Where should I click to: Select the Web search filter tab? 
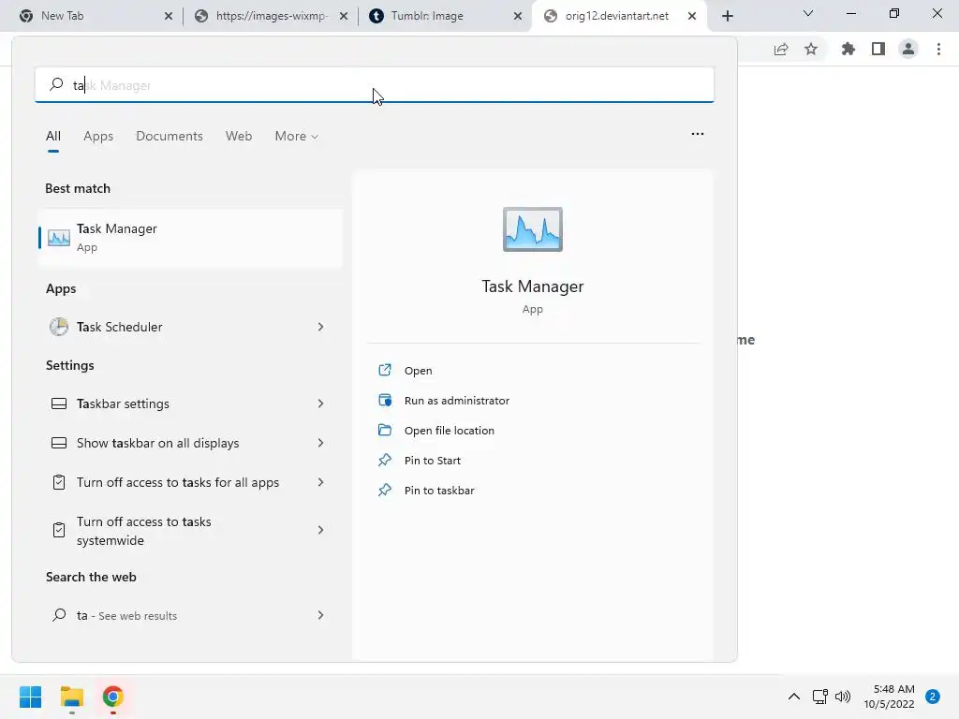coord(239,137)
